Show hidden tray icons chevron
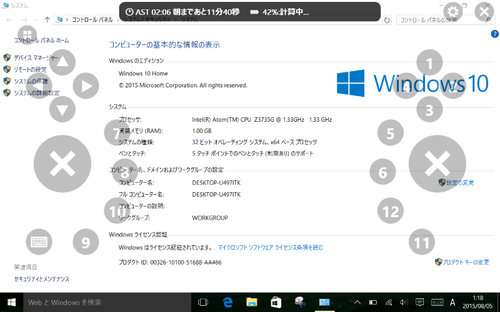The image size is (500, 312). point(357,303)
